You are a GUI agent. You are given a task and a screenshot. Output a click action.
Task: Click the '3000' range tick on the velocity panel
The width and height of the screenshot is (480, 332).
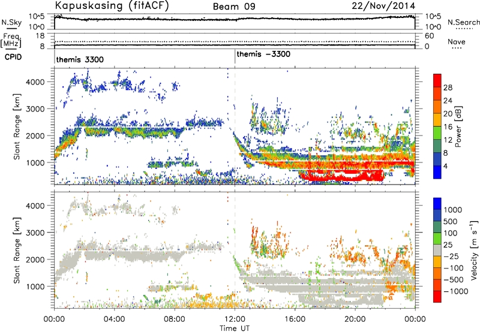[x=35, y=233]
